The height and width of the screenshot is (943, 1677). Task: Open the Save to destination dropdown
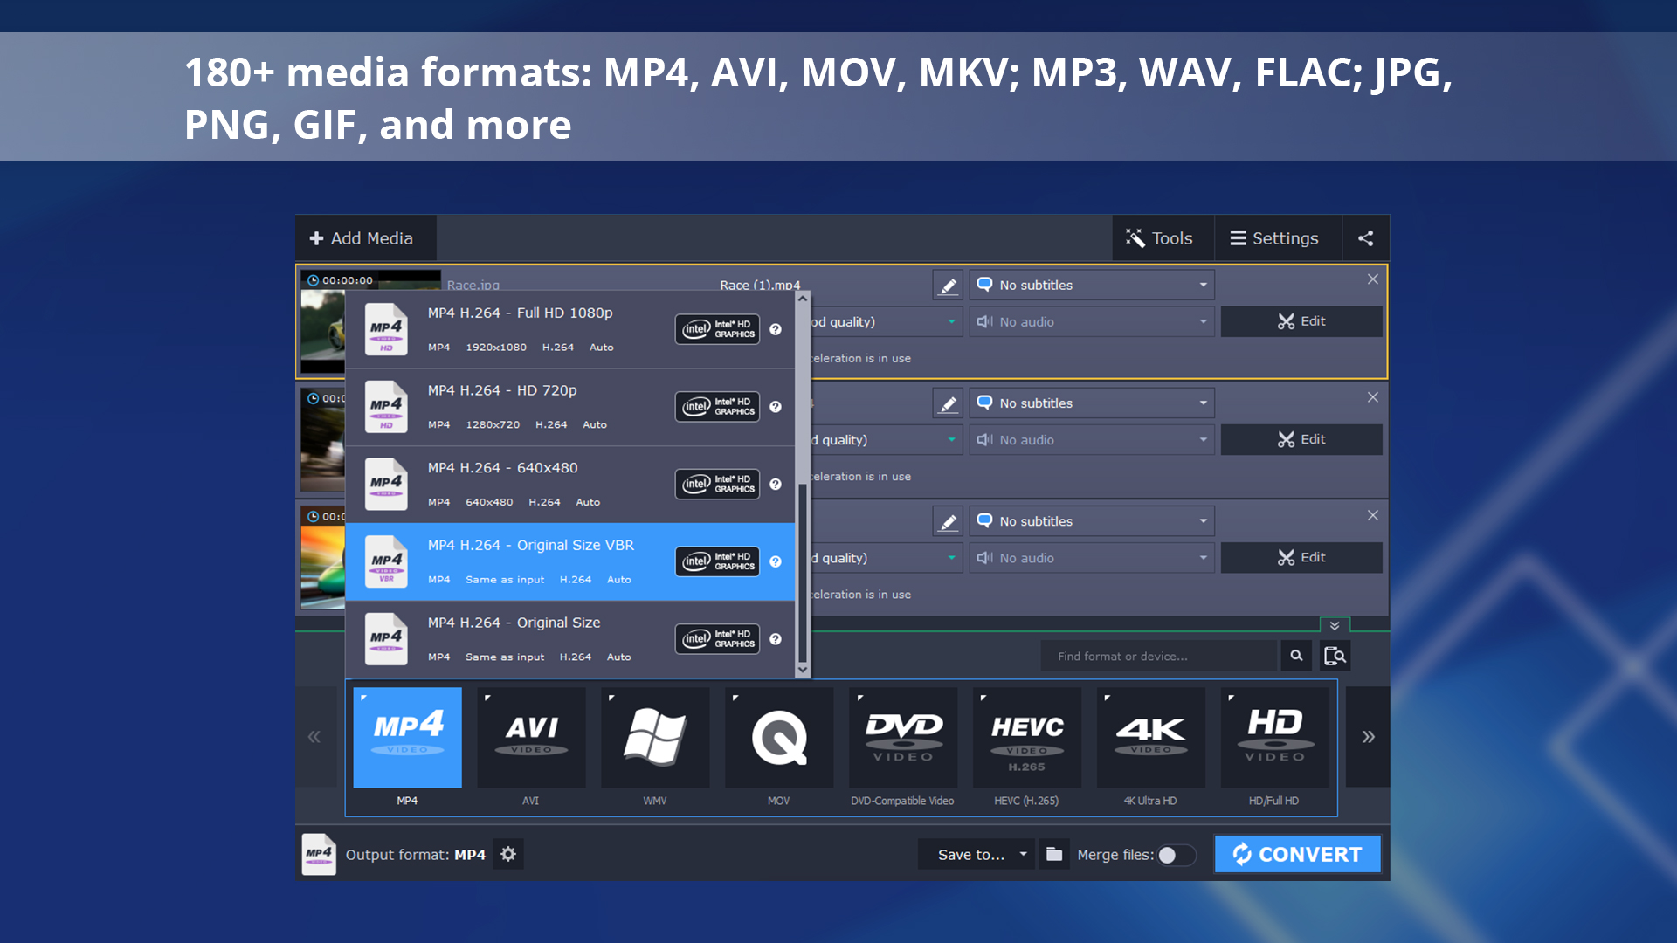tap(976, 854)
